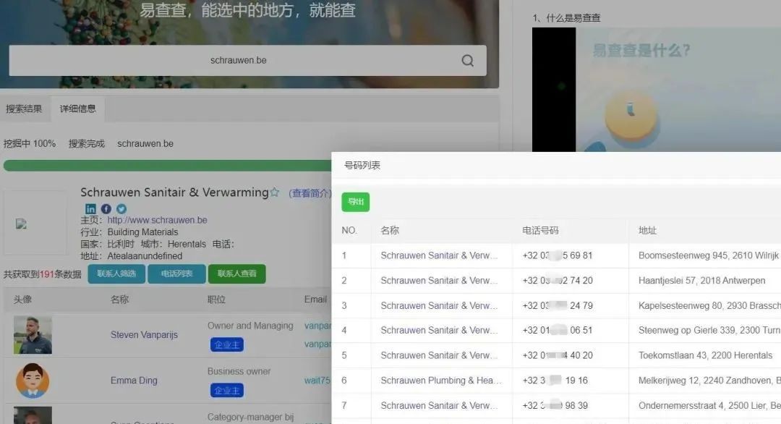
Task: Click the Email column header
Action: click(315, 300)
